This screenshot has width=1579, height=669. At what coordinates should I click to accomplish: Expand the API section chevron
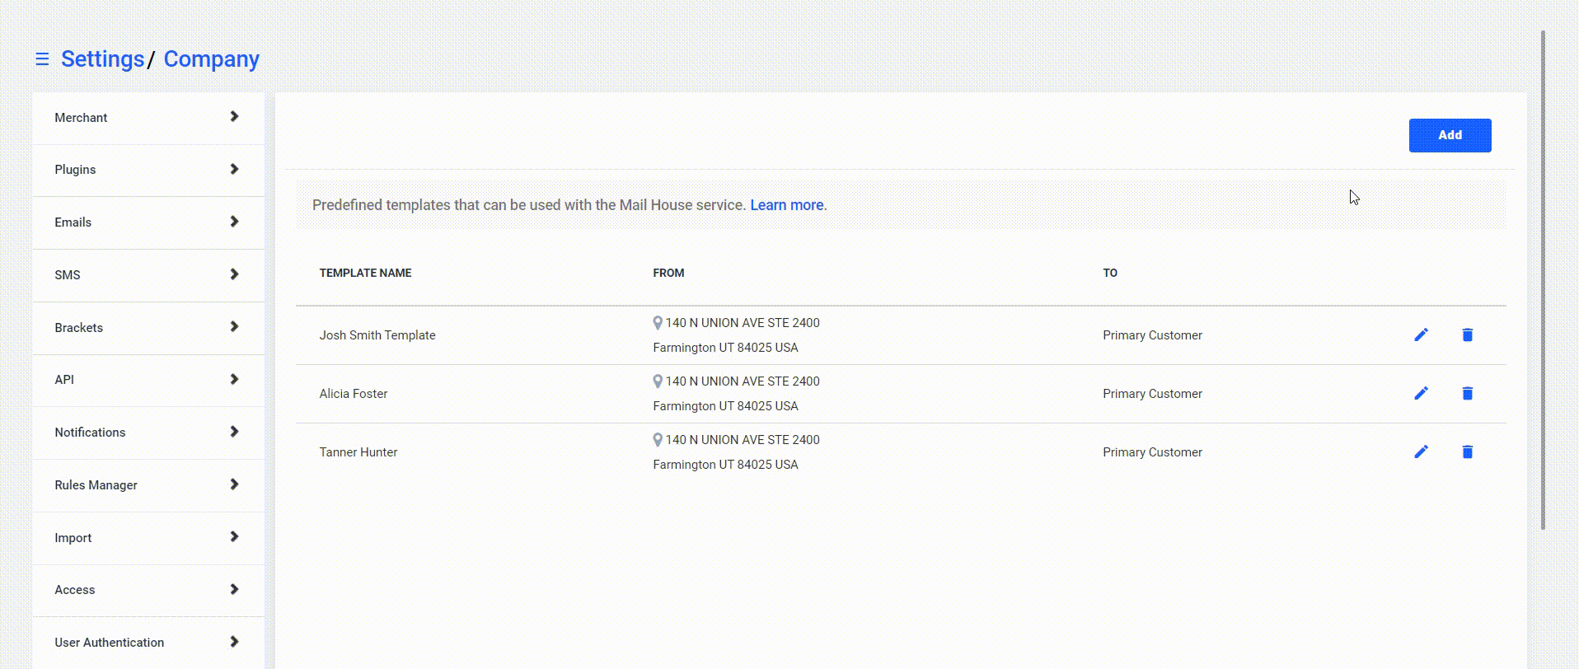click(x=234, y=379)
